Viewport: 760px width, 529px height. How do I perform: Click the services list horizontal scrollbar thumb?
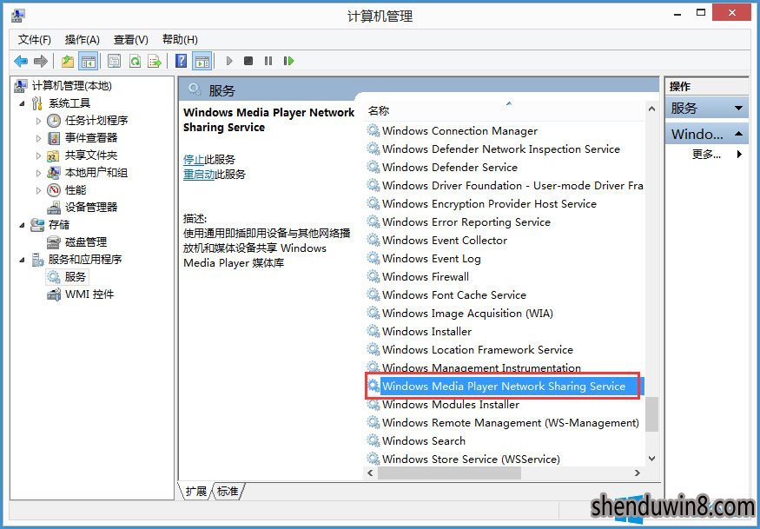click(449, 473)
